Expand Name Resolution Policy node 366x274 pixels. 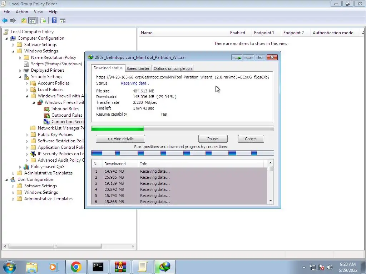pos(20,57)
